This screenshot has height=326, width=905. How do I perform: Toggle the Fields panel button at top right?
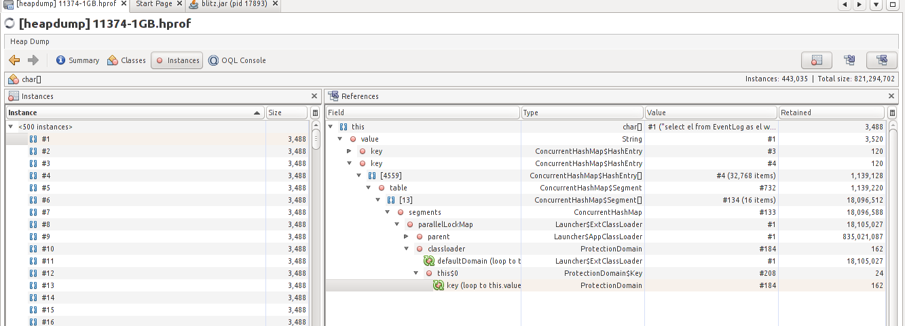tap(849, 60)
